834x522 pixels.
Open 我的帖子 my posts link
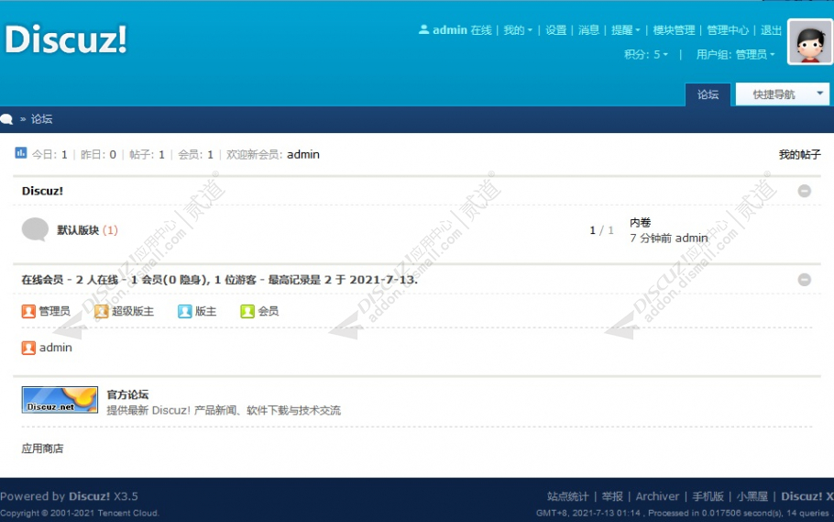[x=799, y=154]
